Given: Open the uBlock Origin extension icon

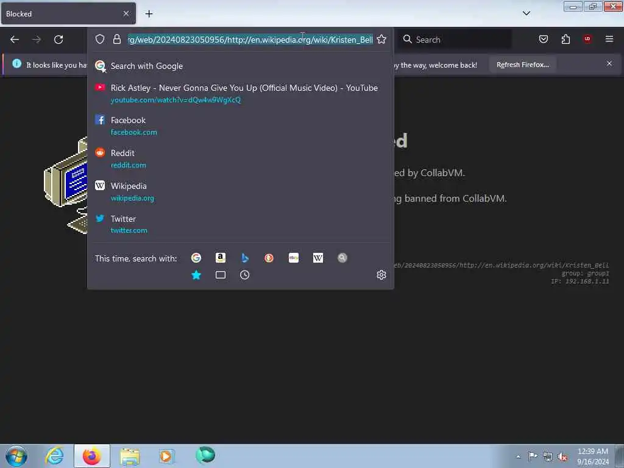Looking at the screenshot, I should (587, 38).
